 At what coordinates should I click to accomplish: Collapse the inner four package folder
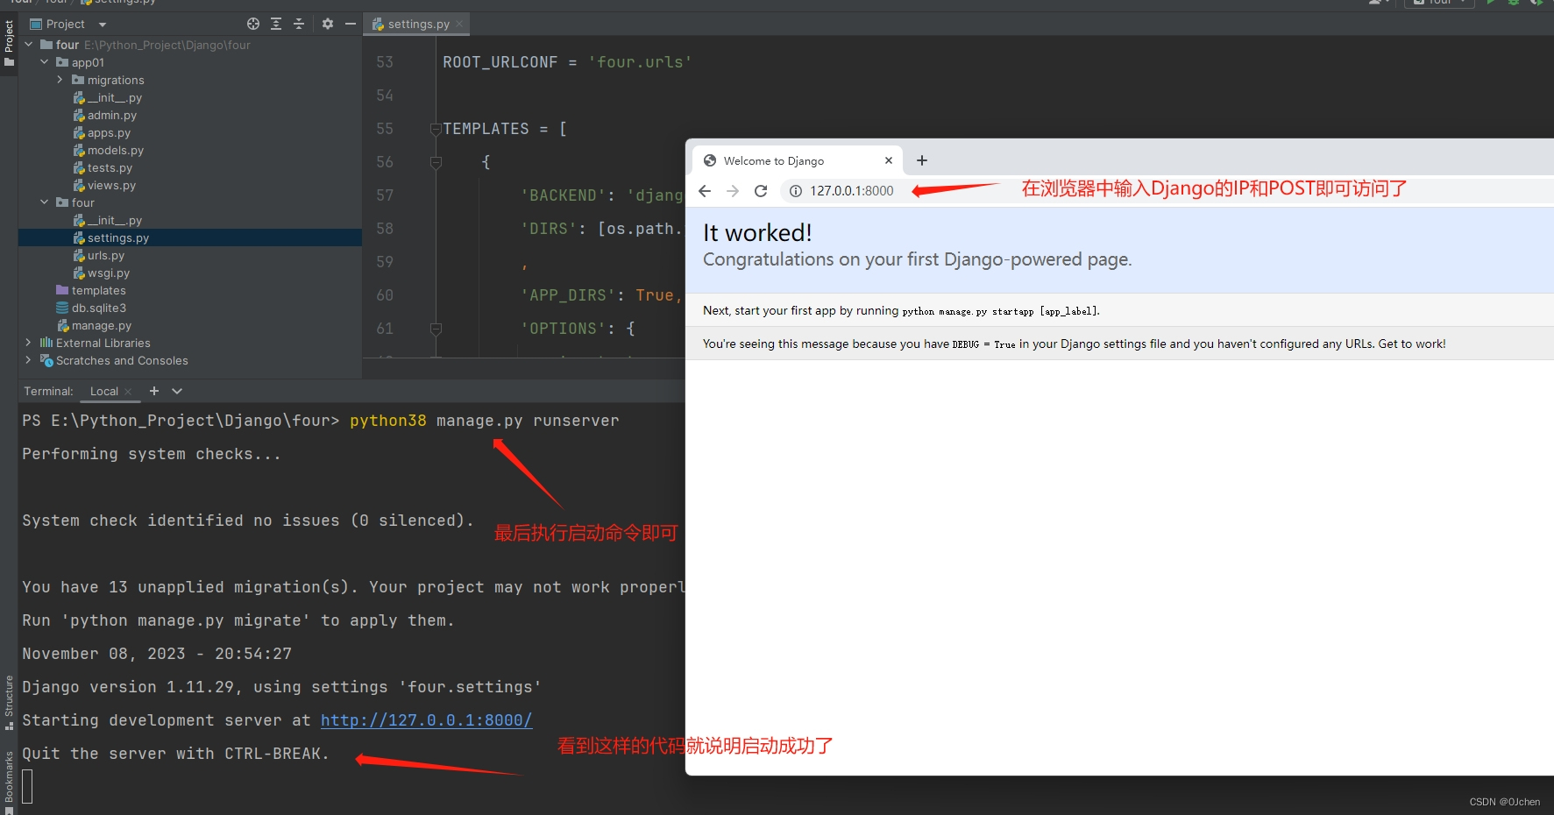[x=45, y=202]
